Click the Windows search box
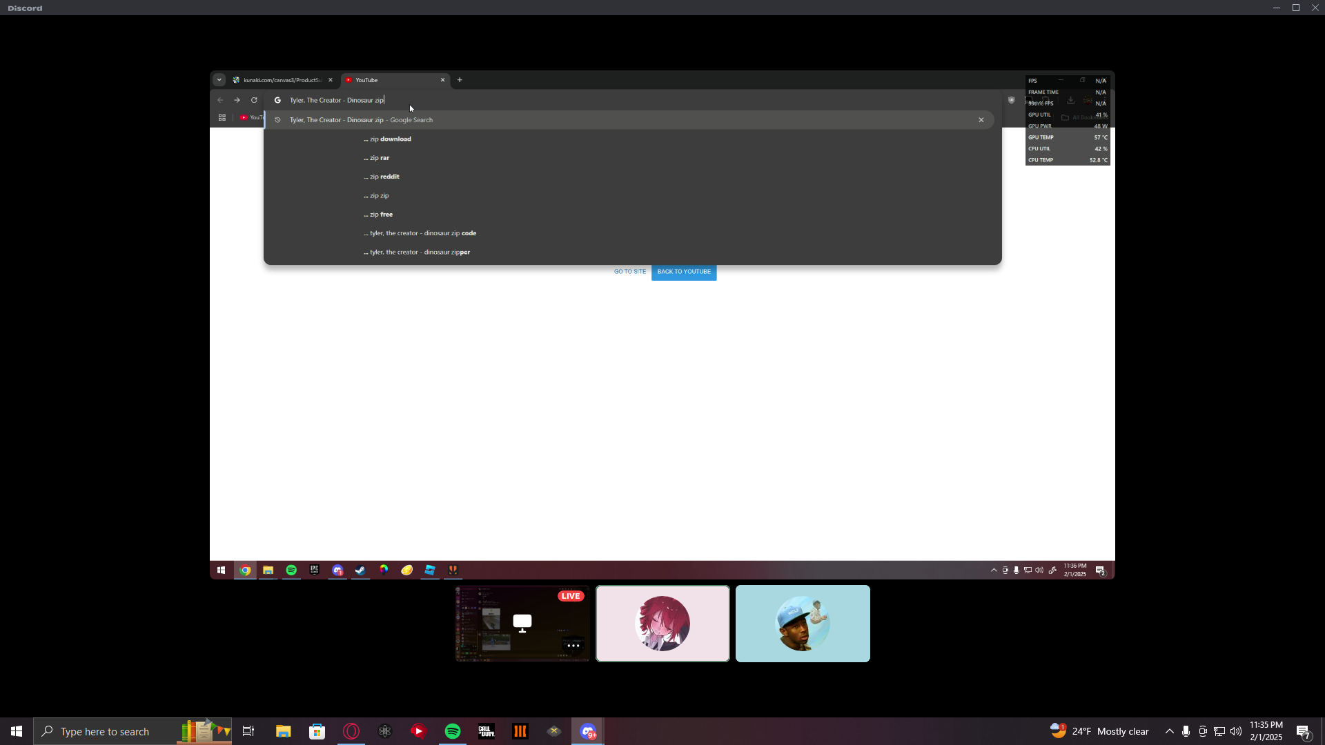The height and width of the screenshot is (745, 1325). (x=117, y=731)
